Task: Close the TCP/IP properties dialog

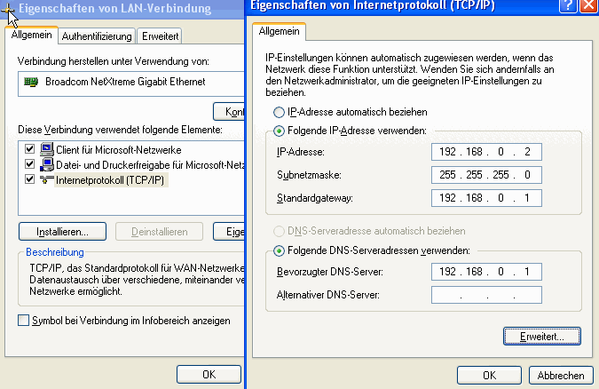Action: [588, 6]
